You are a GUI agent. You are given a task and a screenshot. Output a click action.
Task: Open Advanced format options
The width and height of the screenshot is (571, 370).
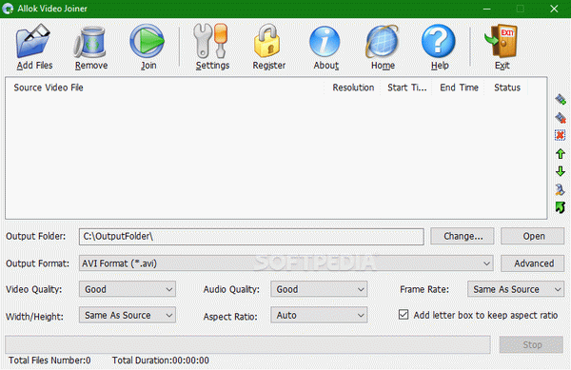pos(533,263)
